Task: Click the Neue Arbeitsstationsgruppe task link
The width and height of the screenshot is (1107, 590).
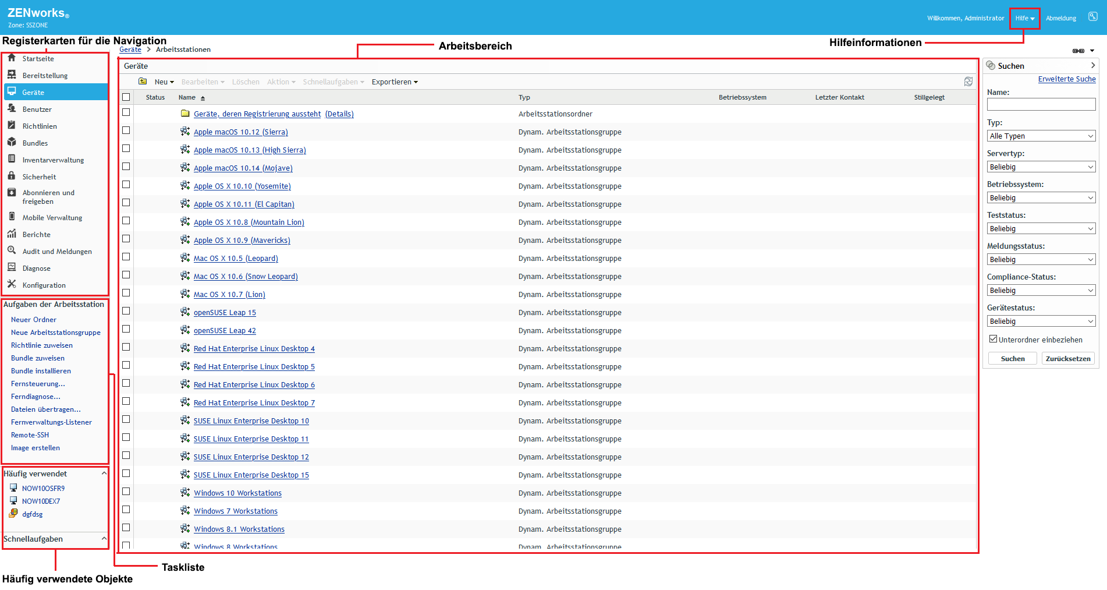Action: pos(56,333)
